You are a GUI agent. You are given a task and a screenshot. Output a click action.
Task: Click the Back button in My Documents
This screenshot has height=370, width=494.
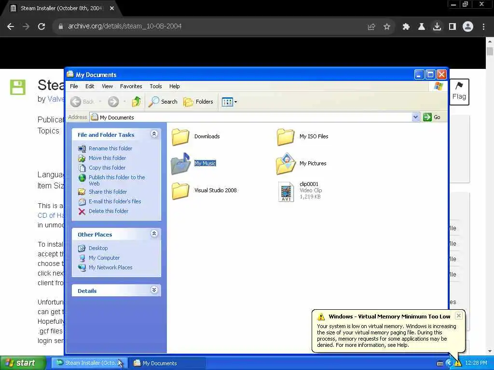click(x=82, y=101)
